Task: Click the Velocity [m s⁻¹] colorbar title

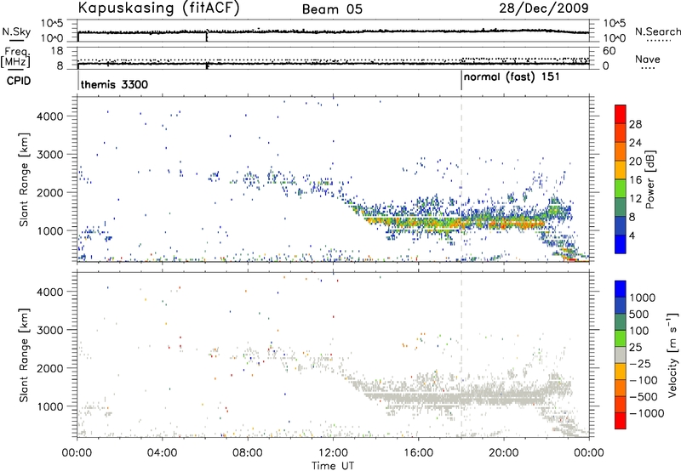Action: (x=672, y=355)
